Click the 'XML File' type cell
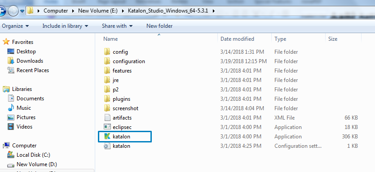The width and height of the screenshot is (375, 172). (285, 118)
